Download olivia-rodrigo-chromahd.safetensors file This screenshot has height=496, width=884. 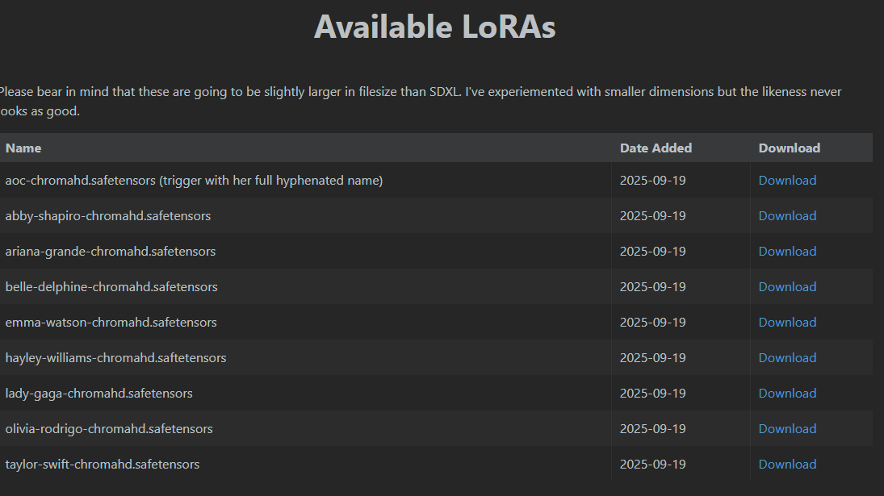(x=787, y=428)
